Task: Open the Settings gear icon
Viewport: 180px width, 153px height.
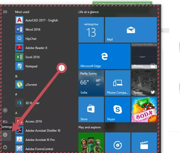Action: point(5,135)
